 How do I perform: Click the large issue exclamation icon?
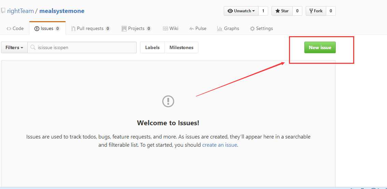pyautogui.click(x=168, y=101)
